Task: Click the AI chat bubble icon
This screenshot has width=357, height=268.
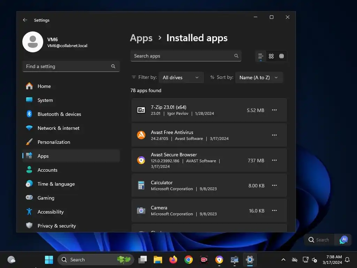Action: coord(344,240)
